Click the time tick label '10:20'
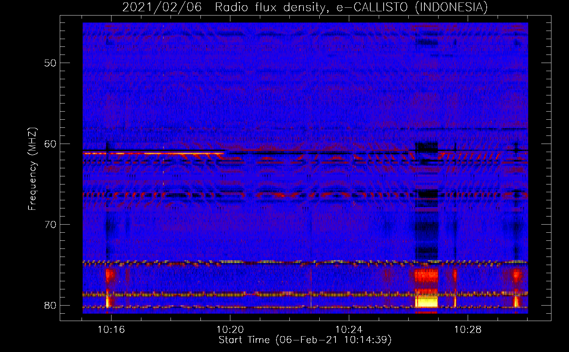This screenshot has height=352, width=569. [x=230, y=330]
